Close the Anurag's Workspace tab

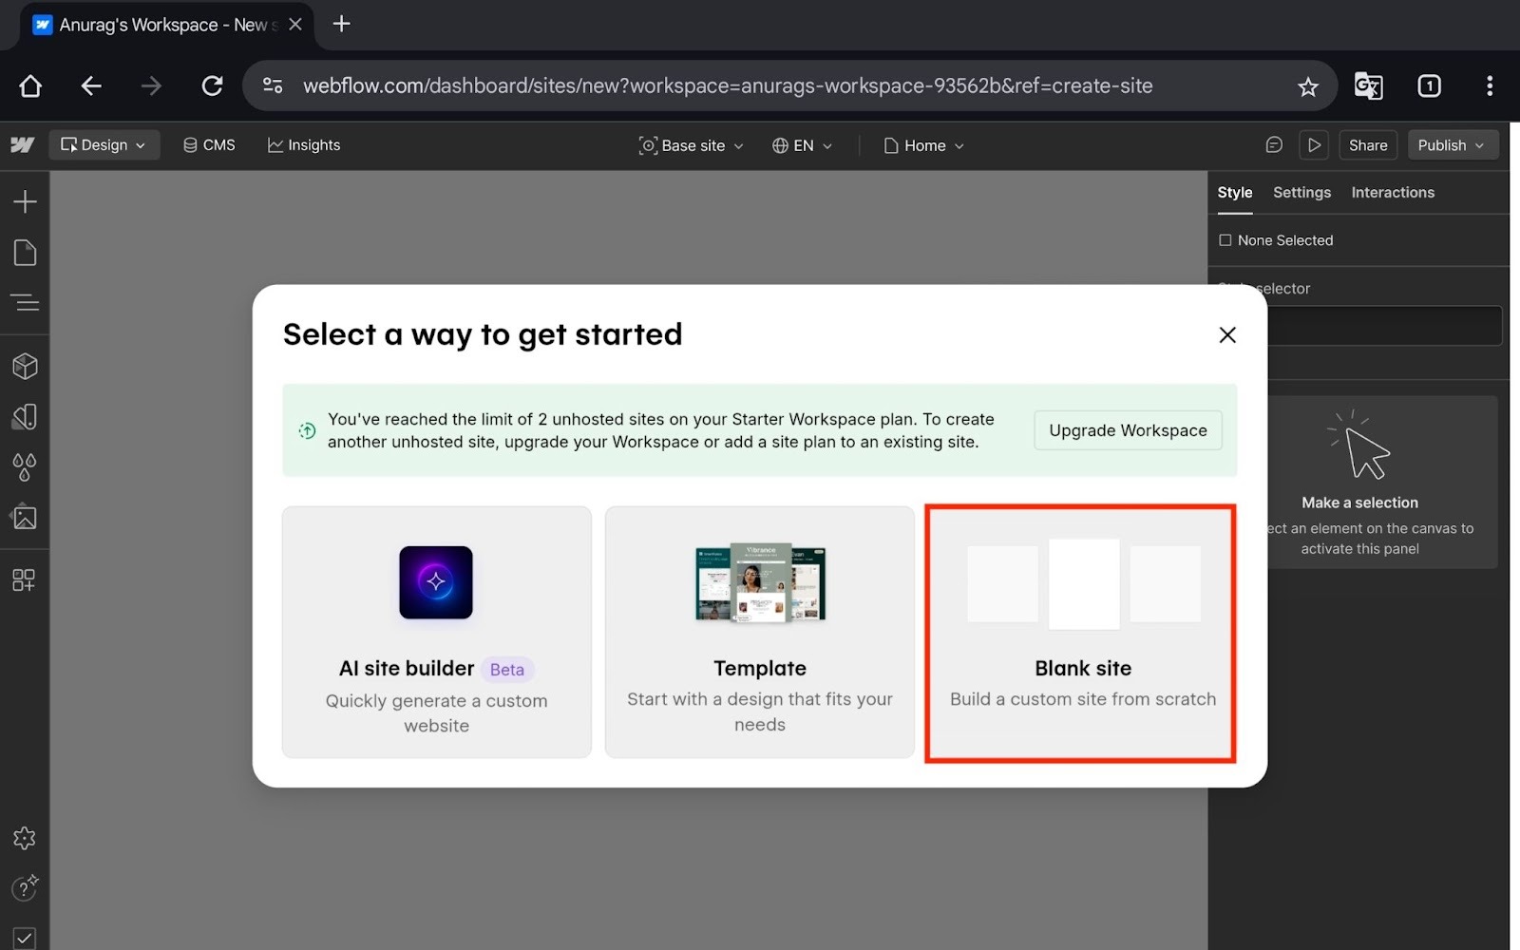[295, 24]
